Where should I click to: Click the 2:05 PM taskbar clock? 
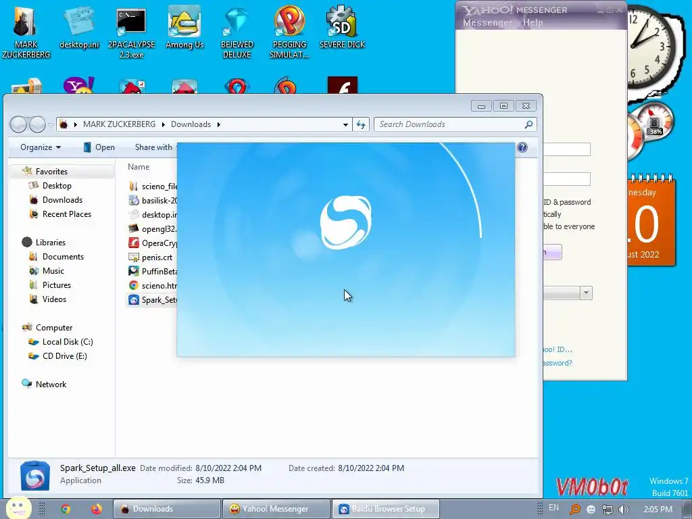click(x=658, y=509)
